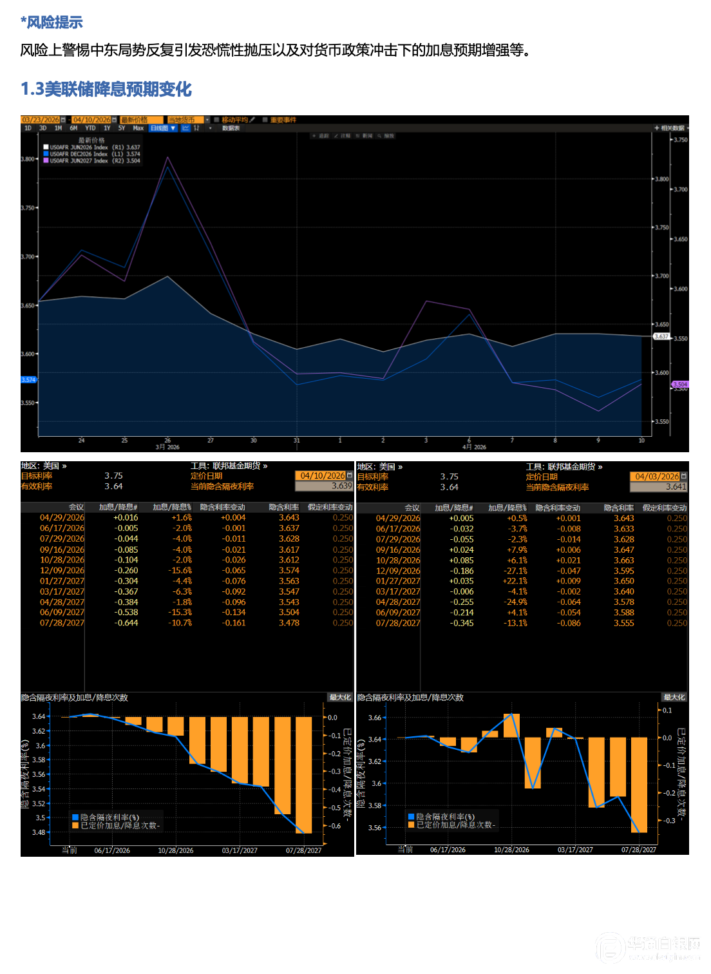Click the 数据表 button
The width and height of the screenshot is (711, 974).
pos(231,128)
